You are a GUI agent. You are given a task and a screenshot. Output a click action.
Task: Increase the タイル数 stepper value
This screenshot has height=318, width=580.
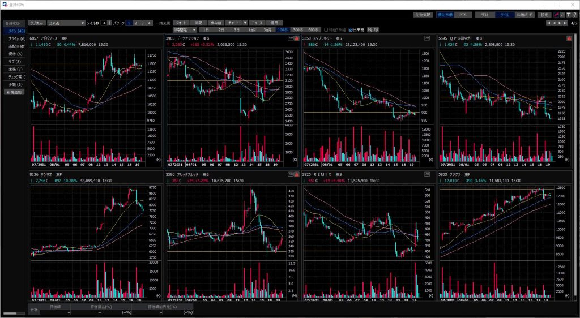point(109,22)
